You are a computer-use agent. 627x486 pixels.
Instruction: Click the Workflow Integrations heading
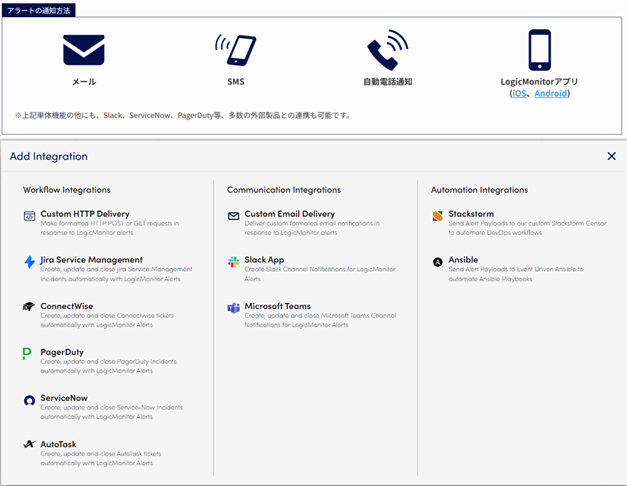coord(67,190)
